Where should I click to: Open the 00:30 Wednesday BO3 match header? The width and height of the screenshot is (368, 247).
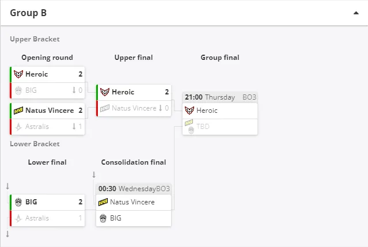click(134, 189)
